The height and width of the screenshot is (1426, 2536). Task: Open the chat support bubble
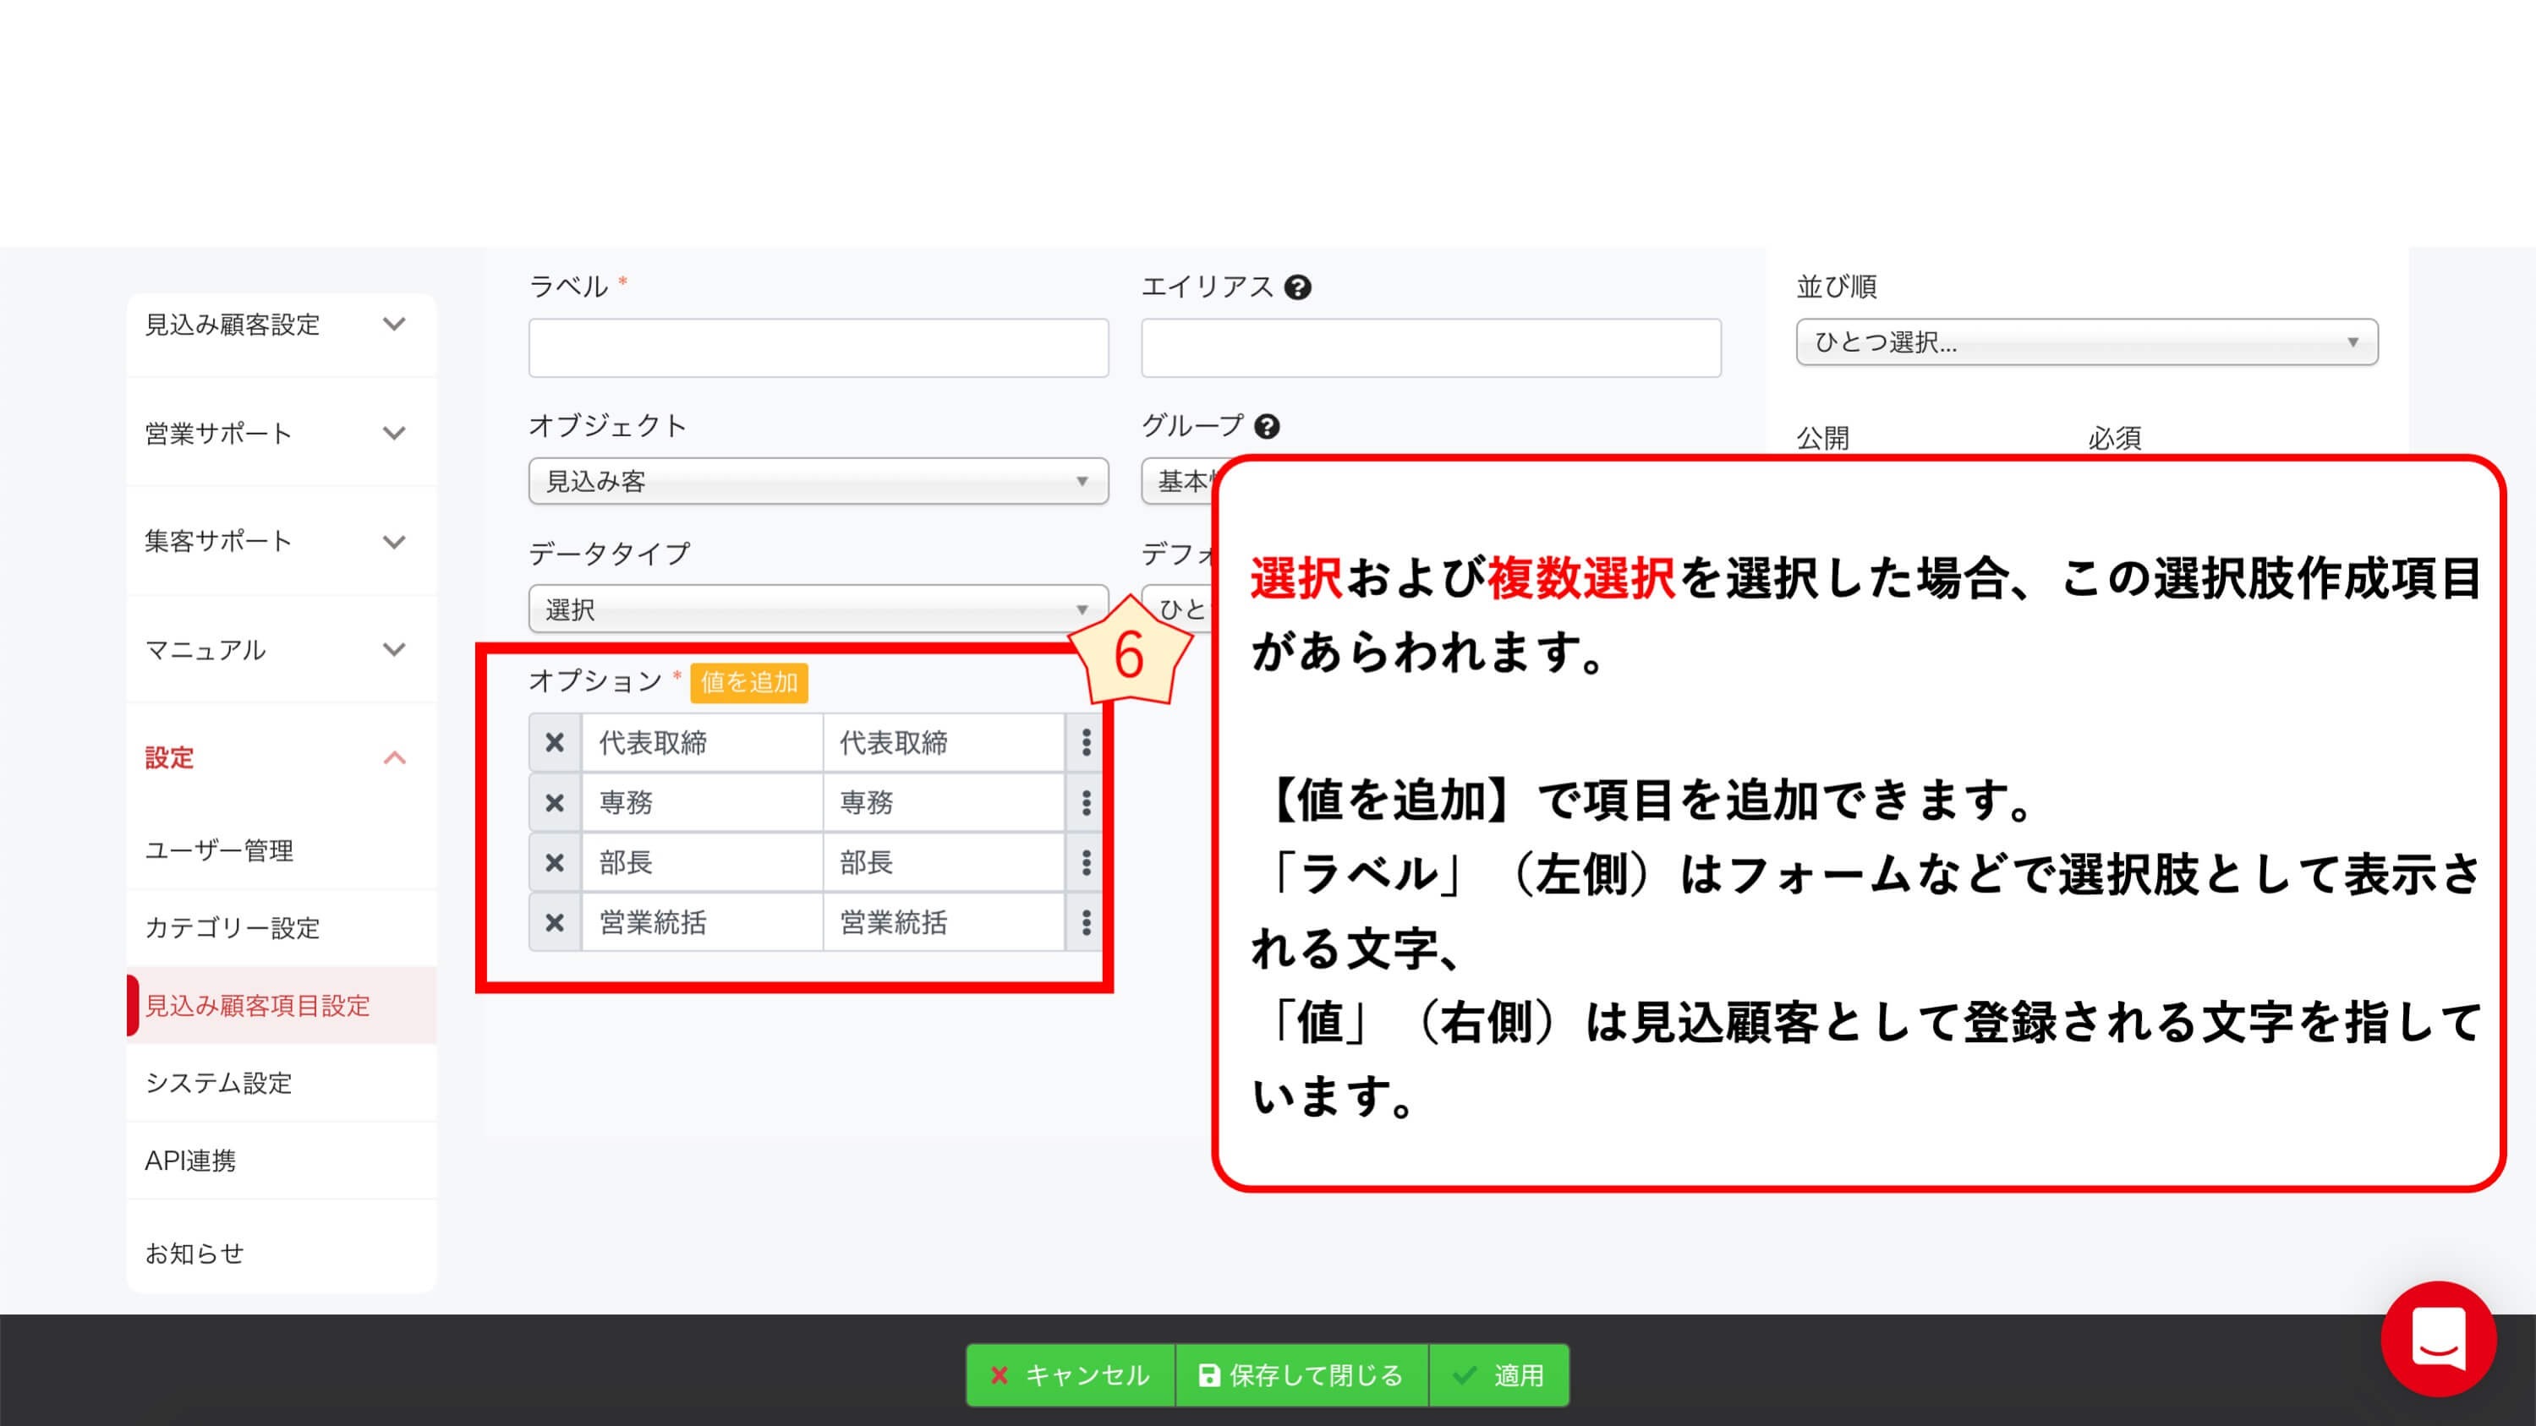click(2438, 1338)
